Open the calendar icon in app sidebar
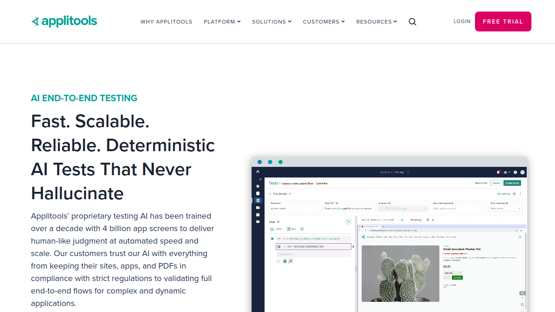Screen dimensions: 555x312 [x=258, y=214]
